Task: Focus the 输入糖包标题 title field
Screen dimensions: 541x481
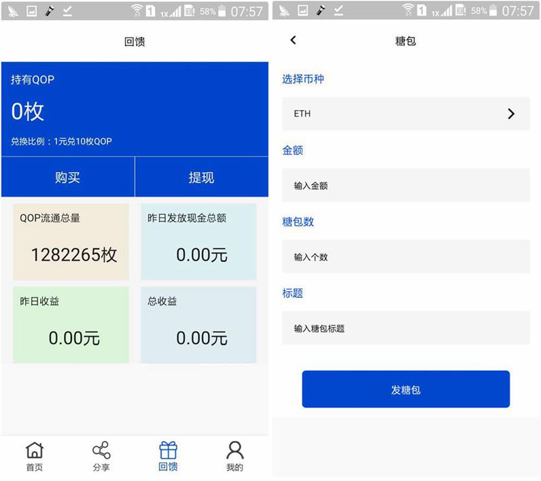Action: (x=405, y=328)
